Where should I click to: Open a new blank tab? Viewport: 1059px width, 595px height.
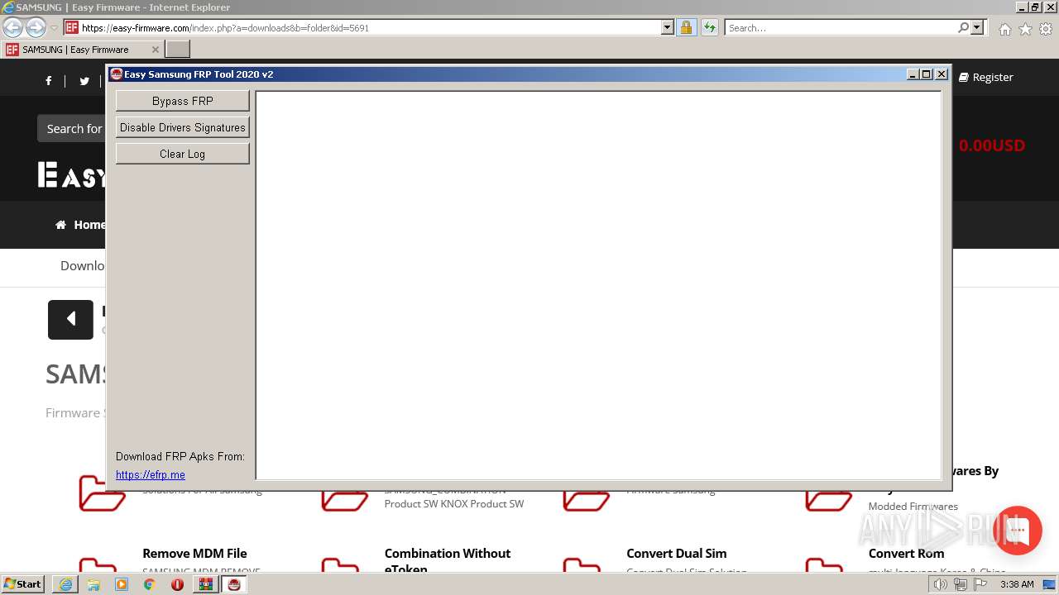pyautogui.click(x=177, y=50)
